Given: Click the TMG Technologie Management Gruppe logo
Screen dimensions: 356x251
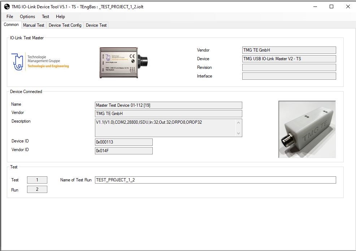Looking at the screenshot, I should 40,62.
